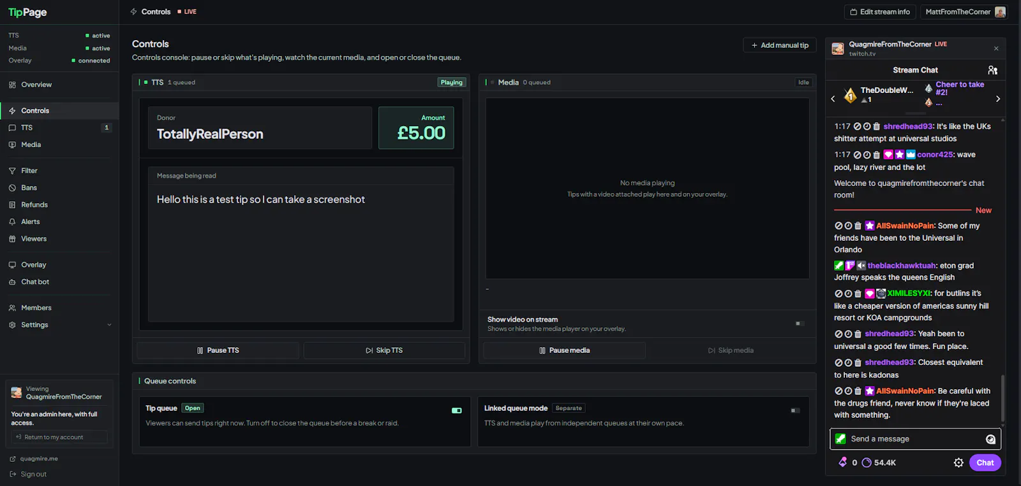Viewport: 1021px width, 486px height.
Task: Open the Members page
Action: (x=59, y=308)
